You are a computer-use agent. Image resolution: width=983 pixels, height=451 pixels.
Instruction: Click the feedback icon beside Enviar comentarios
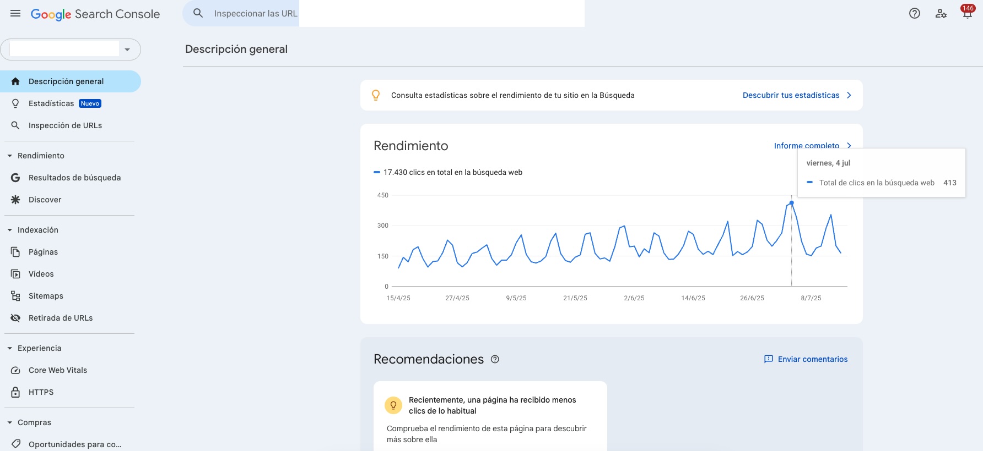pyautogui.click(x=769, y=359)
